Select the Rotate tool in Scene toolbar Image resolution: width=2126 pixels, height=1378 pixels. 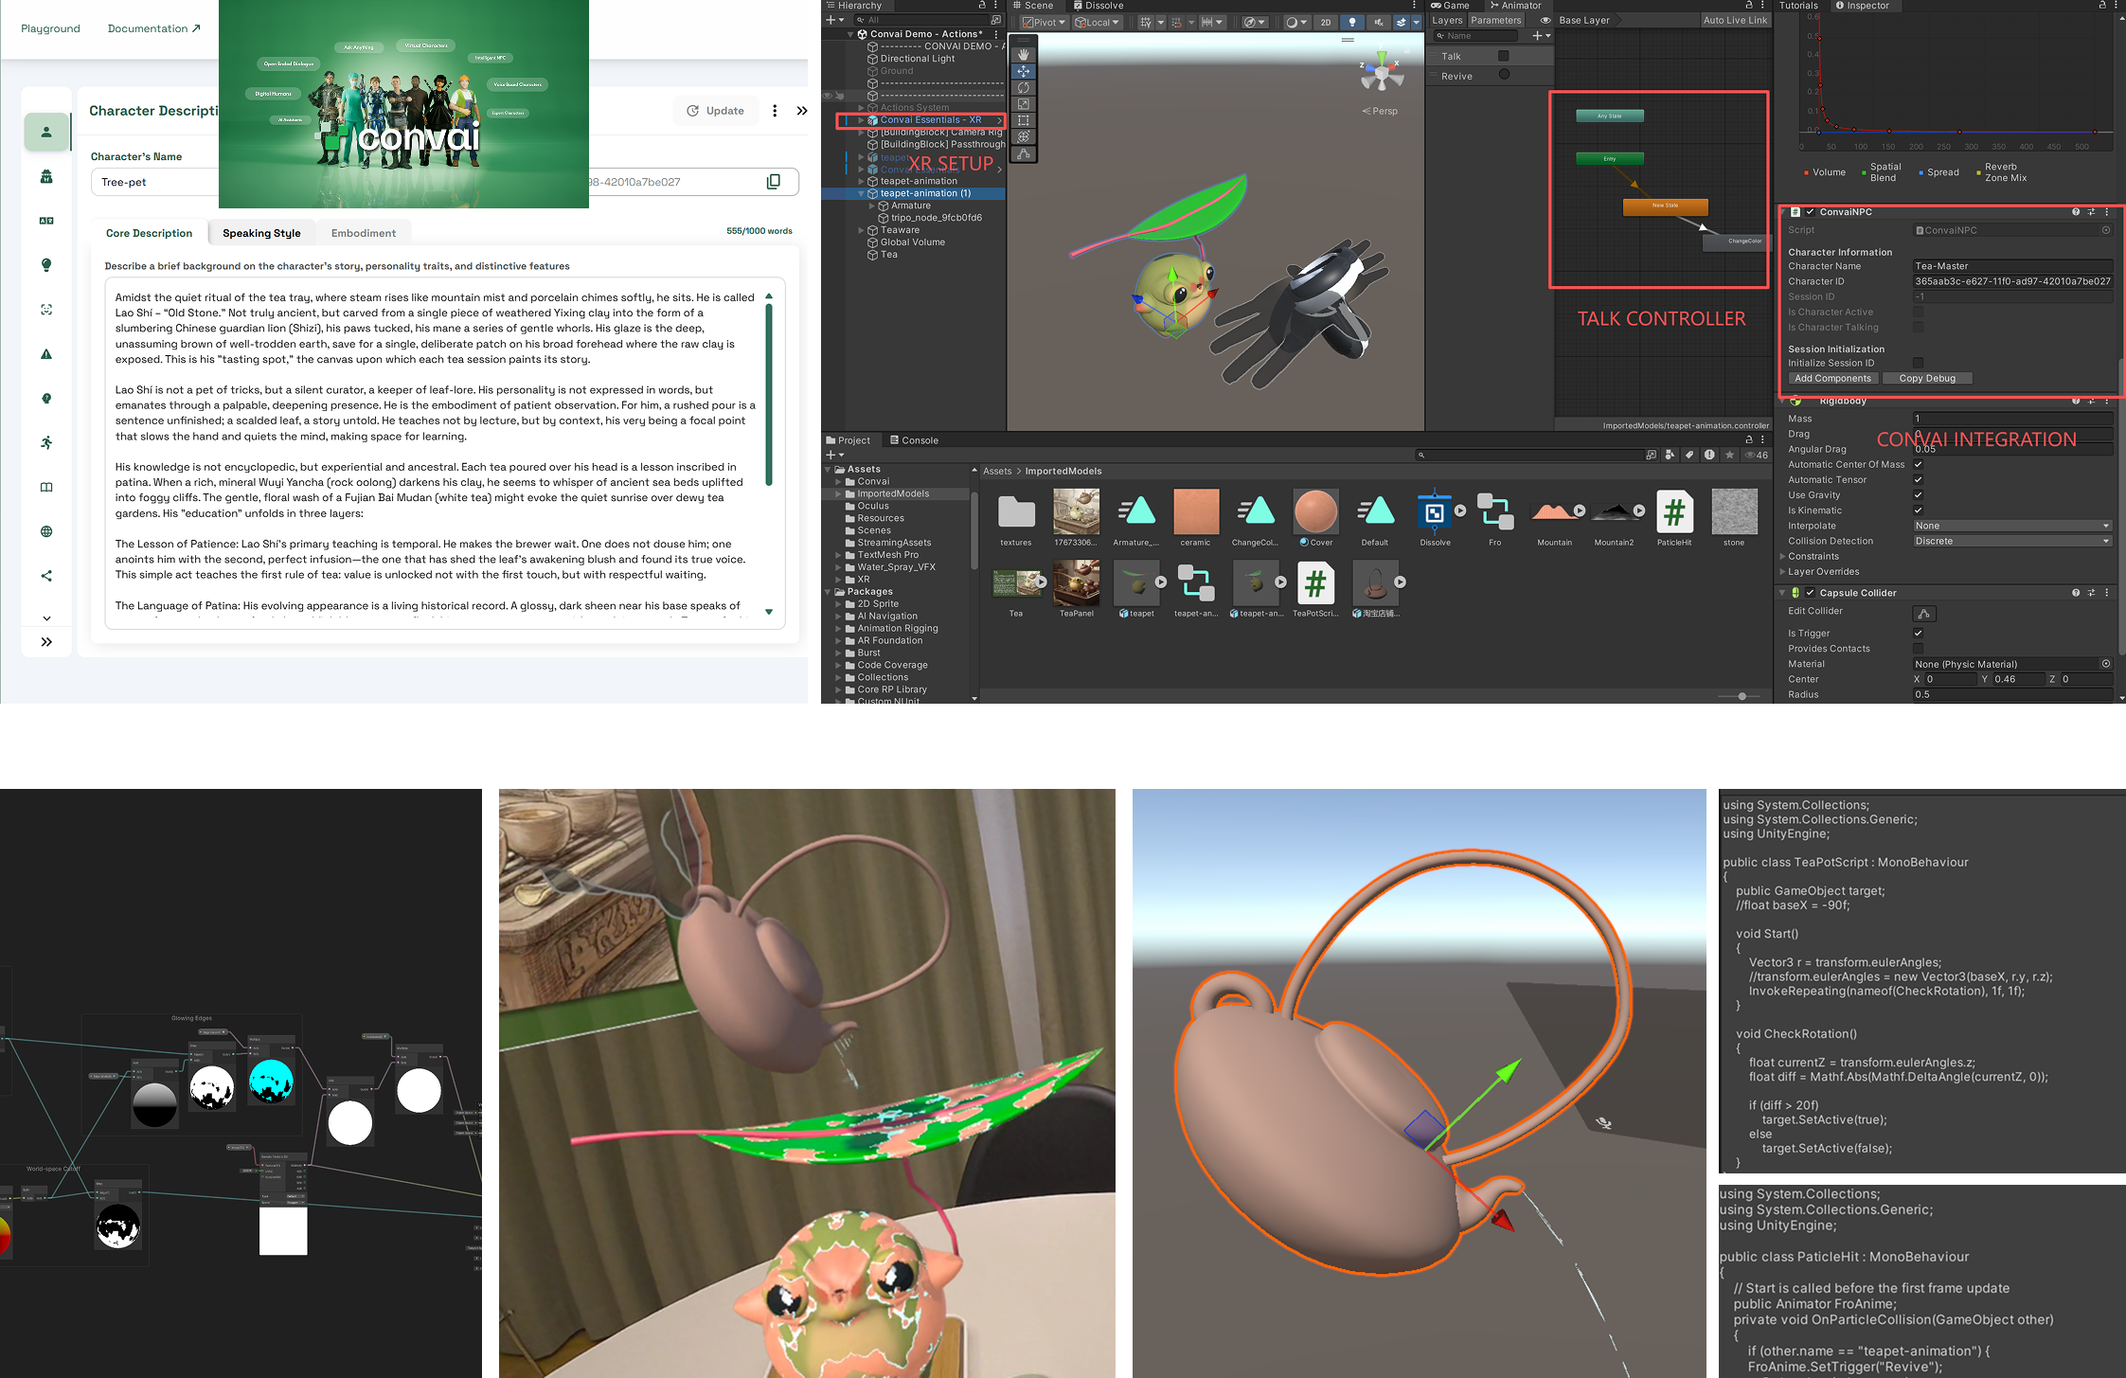point(1023,87)
